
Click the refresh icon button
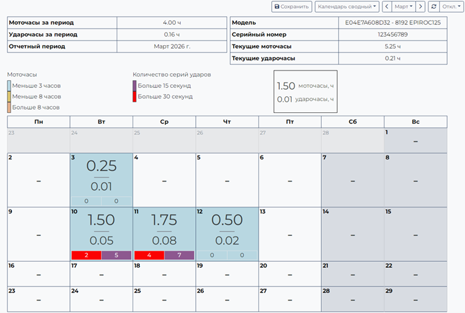(434, 7)
